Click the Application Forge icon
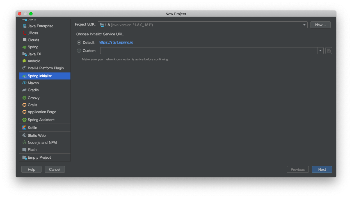Screen dimensions: 352x198 tap(24, 112)
